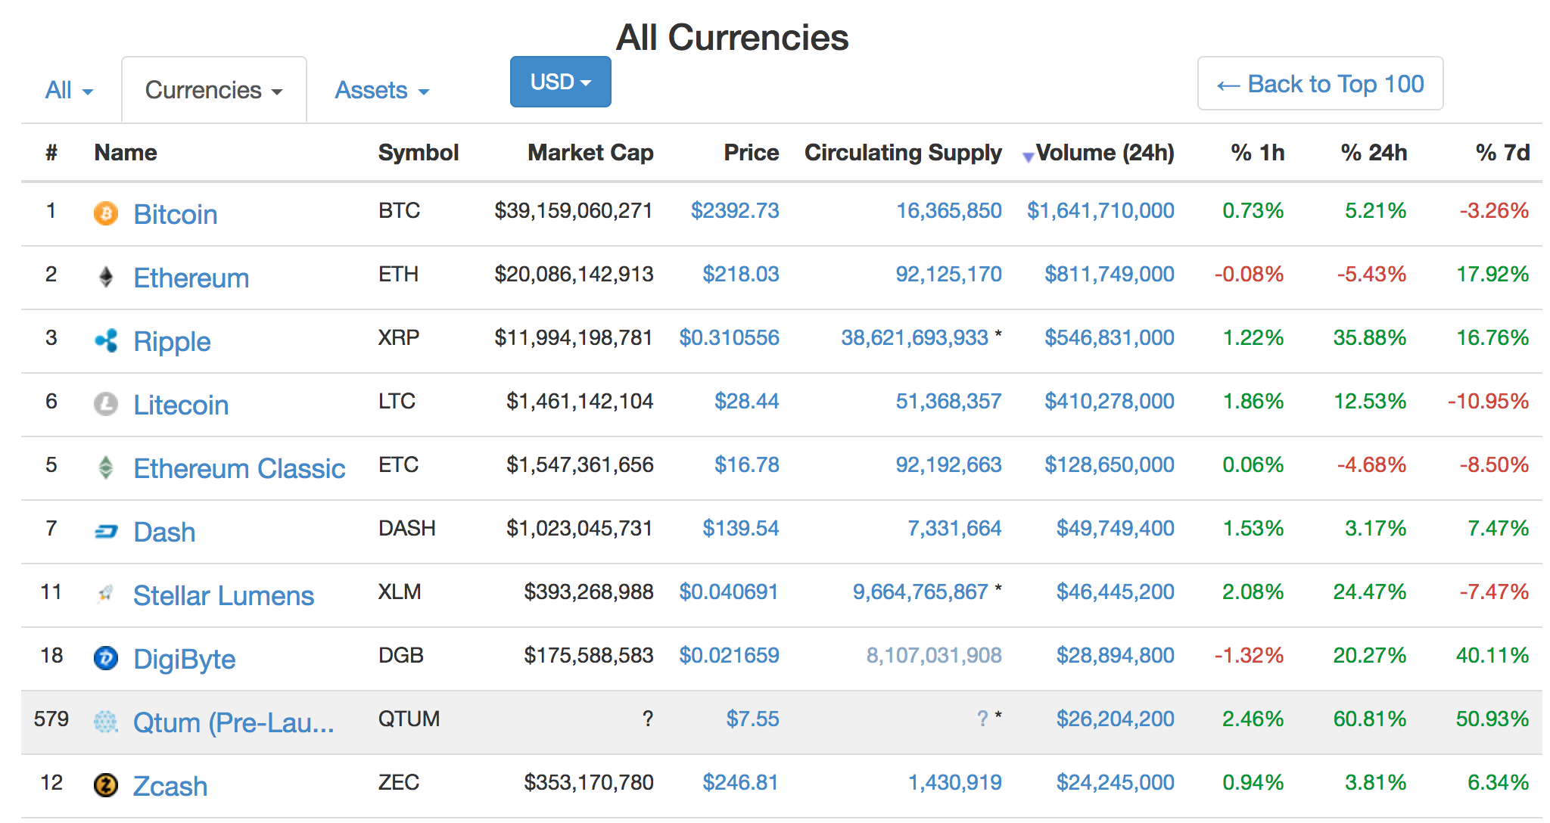Screen dimensions: 1550x823
Task: Sort table by Circulating Supply column
Action: (x=903, y=152)
